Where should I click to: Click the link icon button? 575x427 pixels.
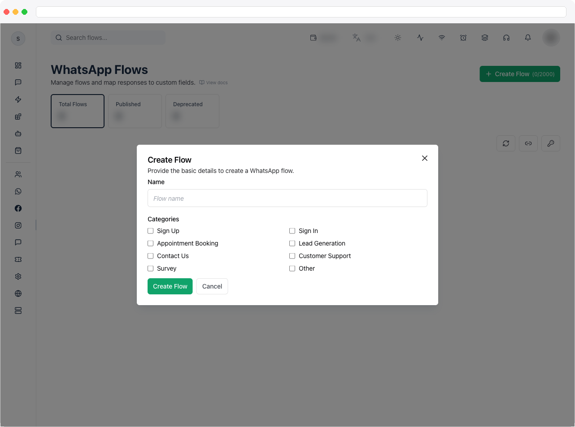[528, 143]
